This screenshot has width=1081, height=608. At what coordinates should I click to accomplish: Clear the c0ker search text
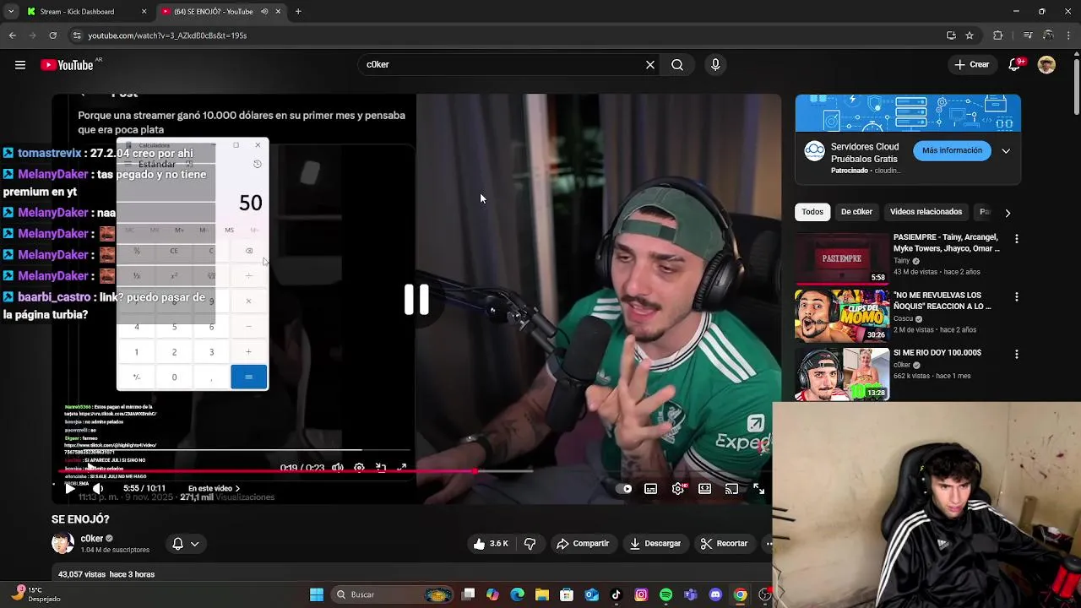[650, 65]
